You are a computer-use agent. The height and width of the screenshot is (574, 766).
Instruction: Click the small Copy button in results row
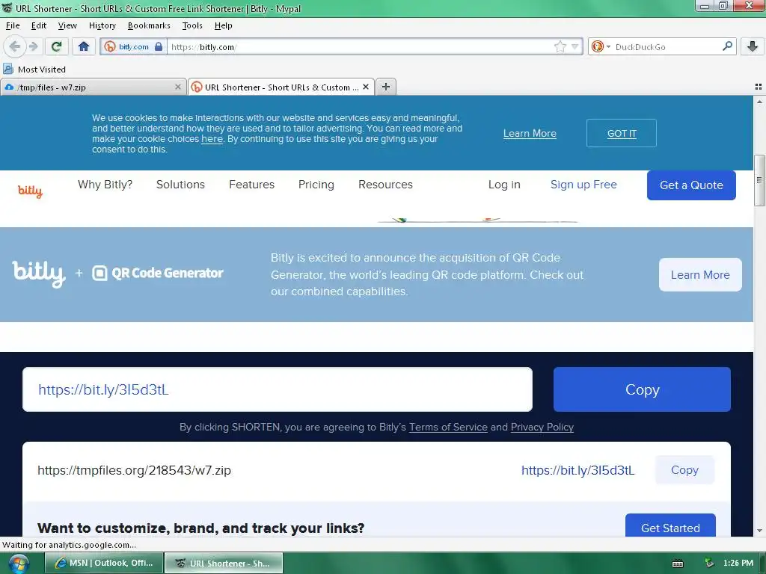point(684,470)
